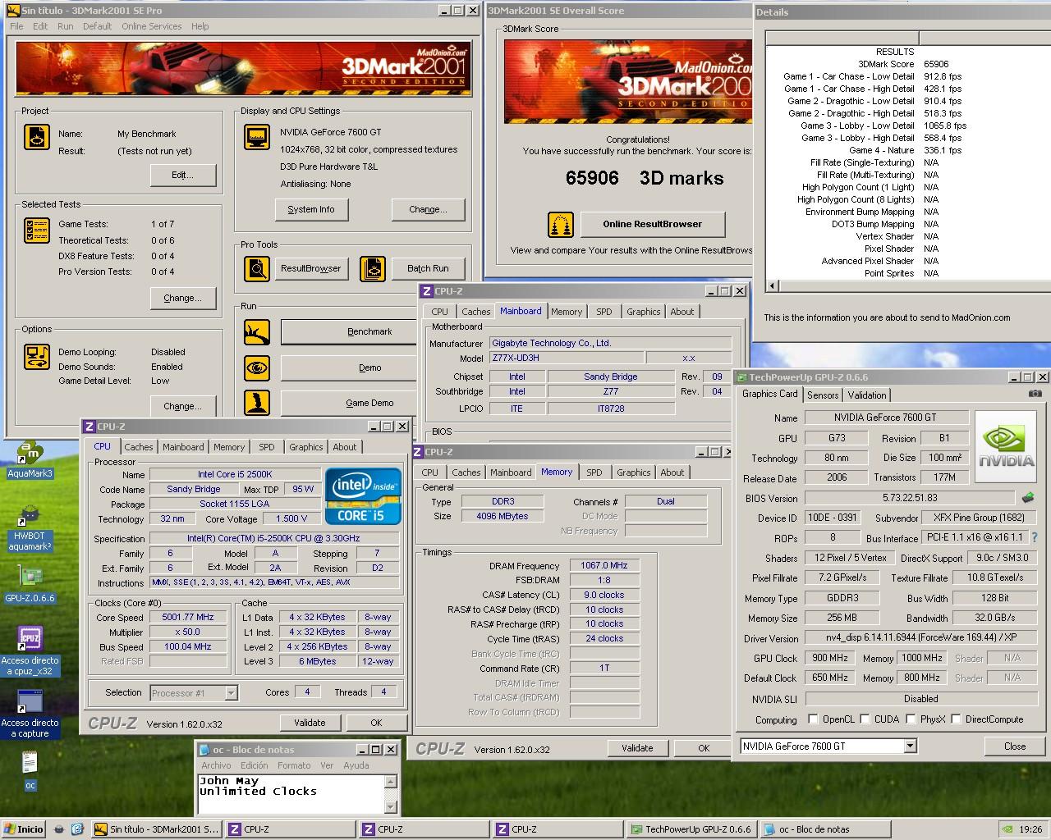Screen dimensions: 1051x840
Task: Click the TechPowerUp GPU-Z taskbar button
Action: [691, 829]
